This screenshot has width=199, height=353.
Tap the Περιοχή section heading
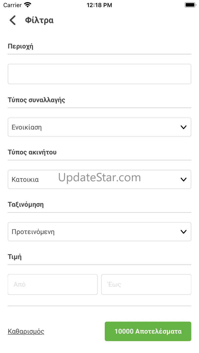point(20,46)
